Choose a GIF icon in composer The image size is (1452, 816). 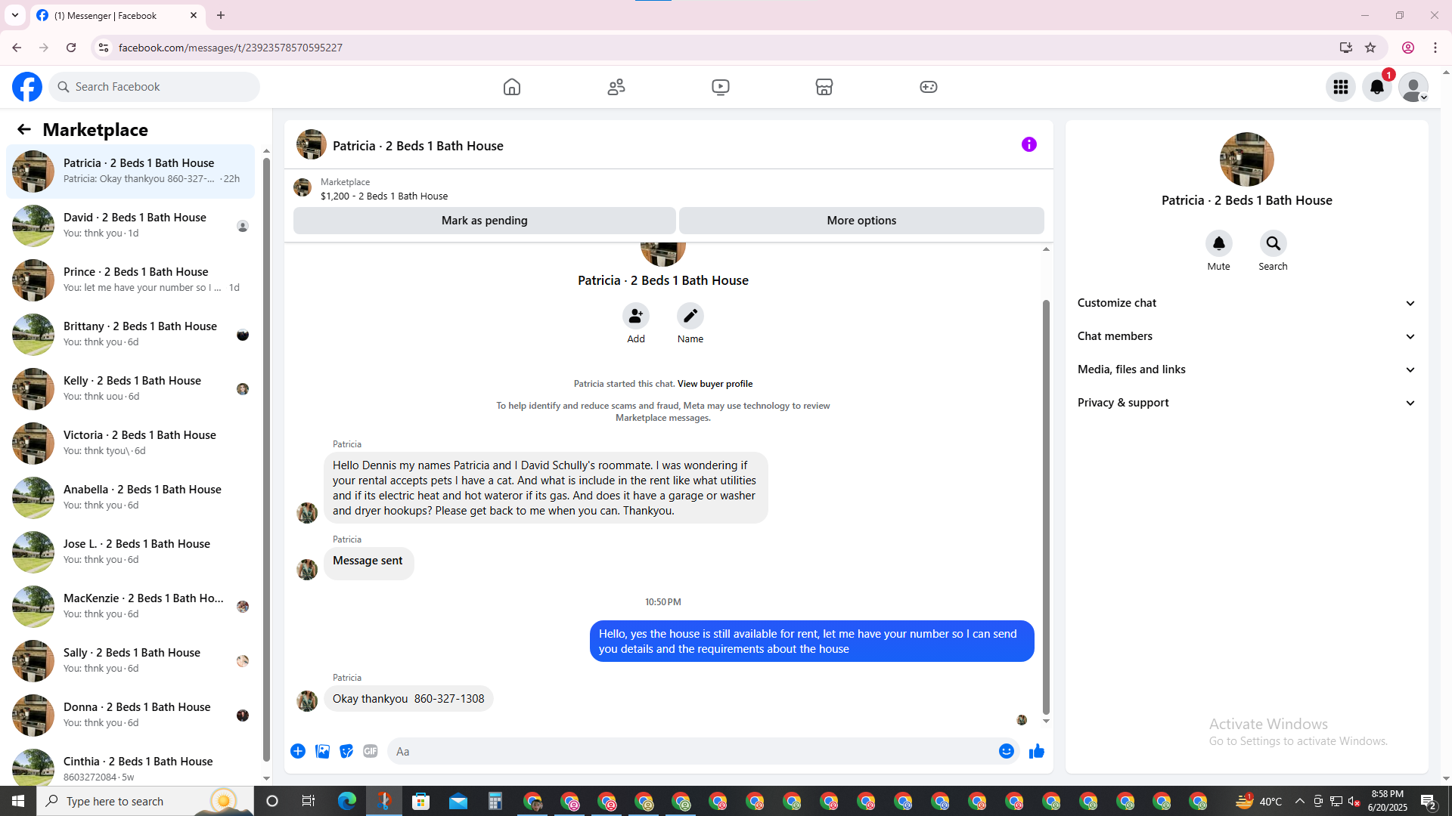pyautogui.click(x=371, y=751)
